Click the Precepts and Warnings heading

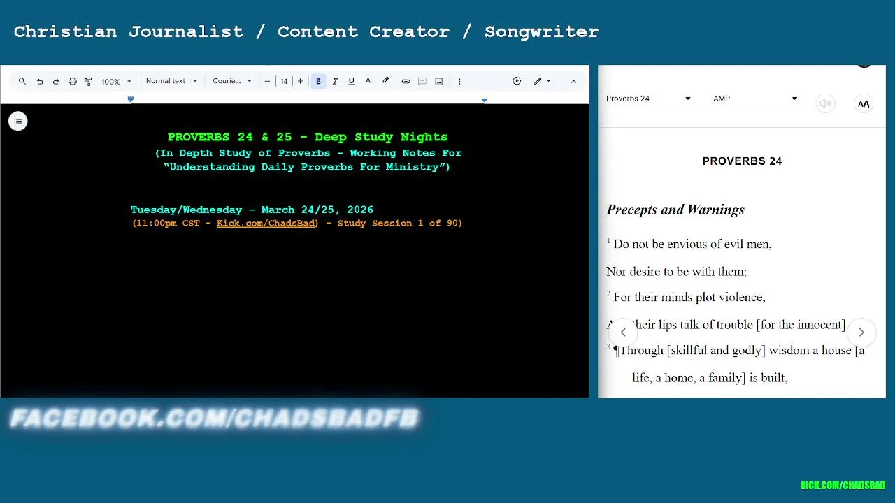675,210
